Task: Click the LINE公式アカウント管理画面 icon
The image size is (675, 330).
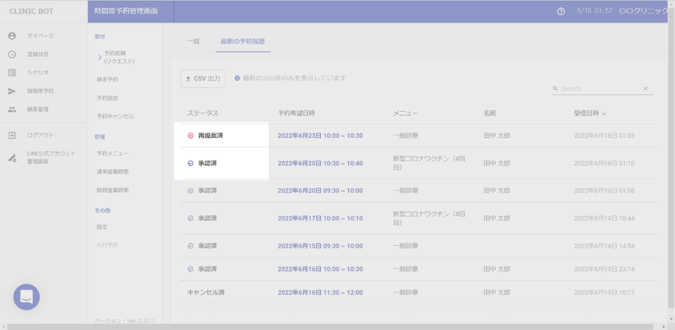Action: (x=12, y=157)
